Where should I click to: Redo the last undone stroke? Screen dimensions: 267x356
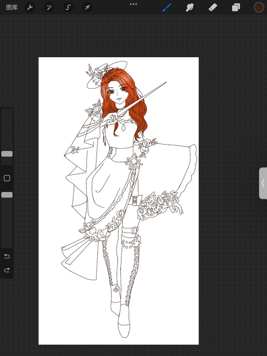tap(7, 270)
